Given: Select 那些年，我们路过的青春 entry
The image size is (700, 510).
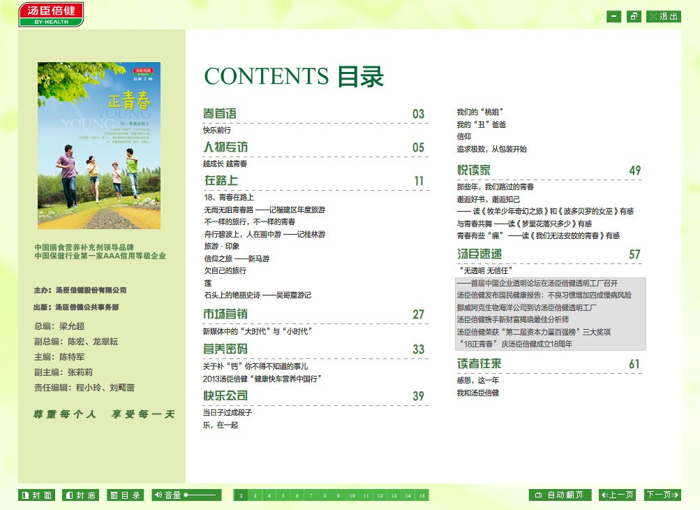Looking at the screenshot, I should 495,187.
